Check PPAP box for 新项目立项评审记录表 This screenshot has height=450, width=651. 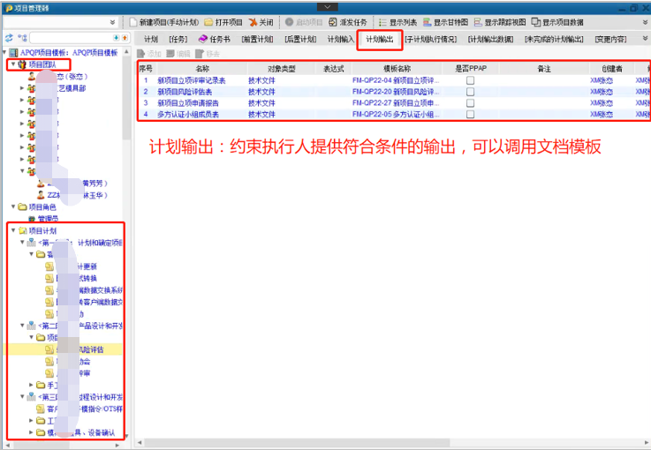point(471,80)
